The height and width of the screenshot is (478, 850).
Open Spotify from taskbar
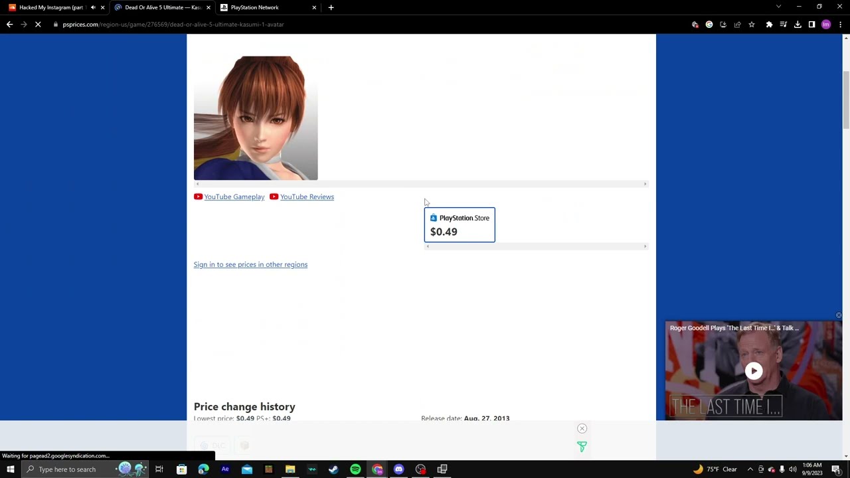pos(355,469)
